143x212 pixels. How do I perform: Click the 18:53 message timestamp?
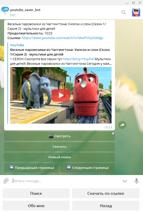pos(108,127)
